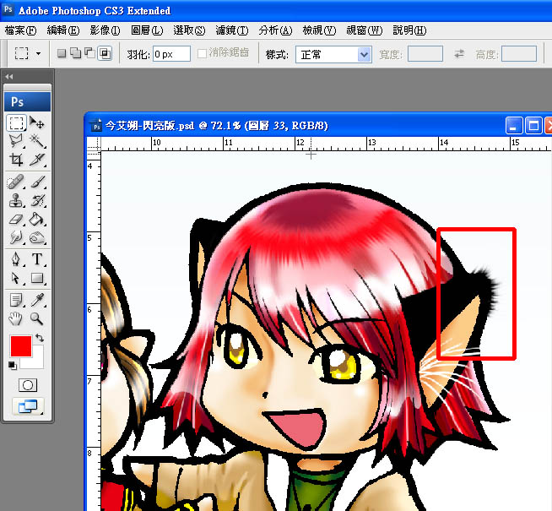Select the Crop tool
552x511 pixels.
[16, 160]
